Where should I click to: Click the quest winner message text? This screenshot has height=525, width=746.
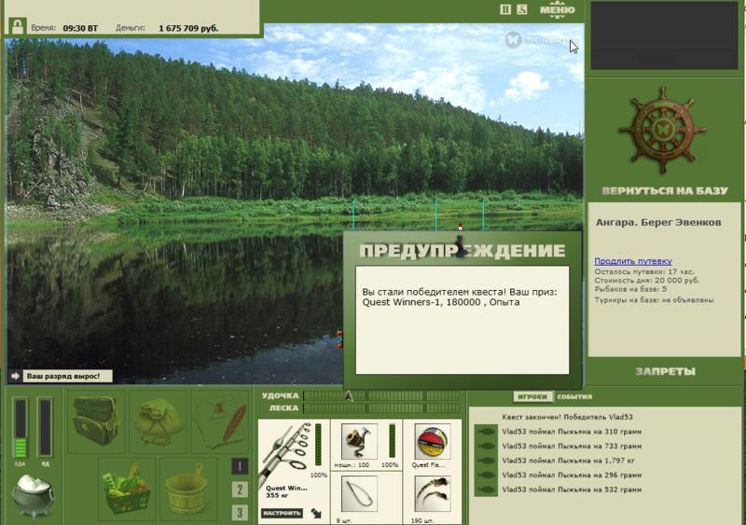(459, 297)
